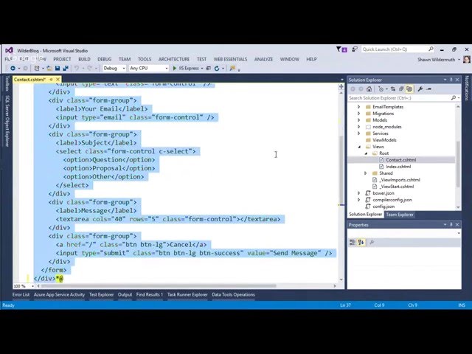Toggle Show All Files in Solution Explorer
This screenshot has height=354, width=472.
click(409, 88)
